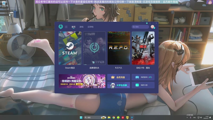Open the Steam商店 cover card
Screen dimensions: 213x120
click(70, 48)
